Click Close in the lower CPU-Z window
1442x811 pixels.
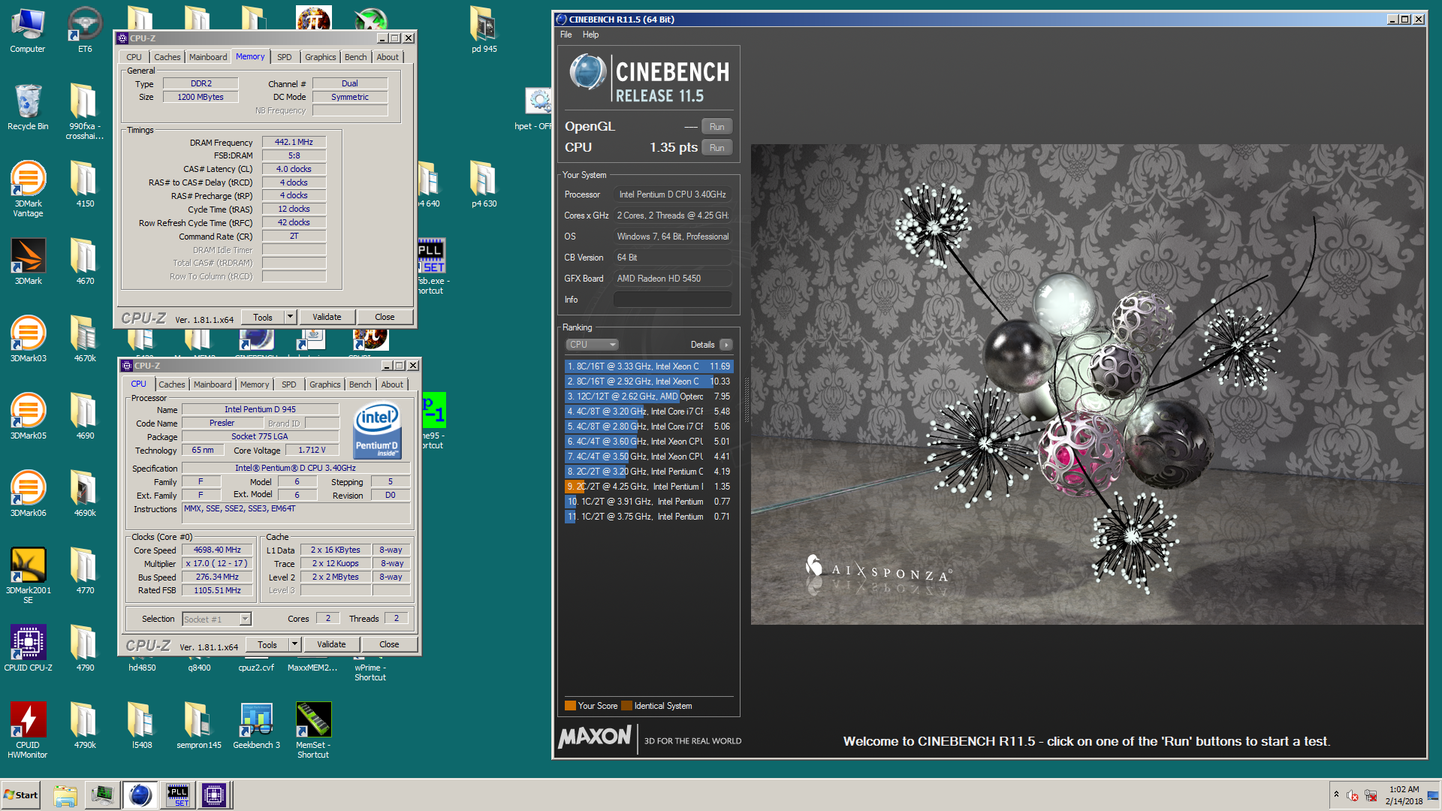point(389,644)
